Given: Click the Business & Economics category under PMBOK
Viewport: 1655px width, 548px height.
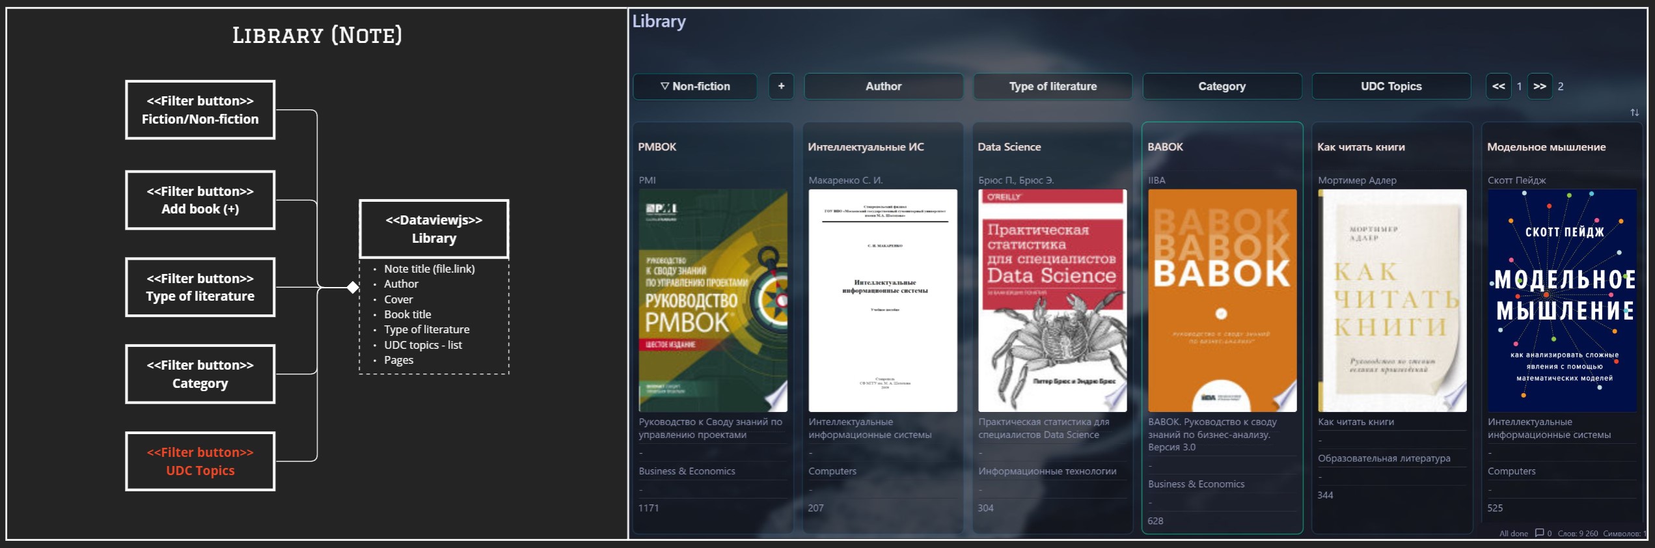Looking at the screenshot, I should pos(687,471).
